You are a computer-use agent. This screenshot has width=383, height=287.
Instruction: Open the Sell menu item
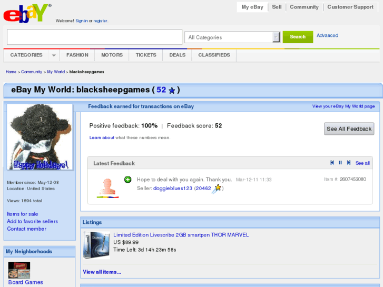(x=277, y=7)
